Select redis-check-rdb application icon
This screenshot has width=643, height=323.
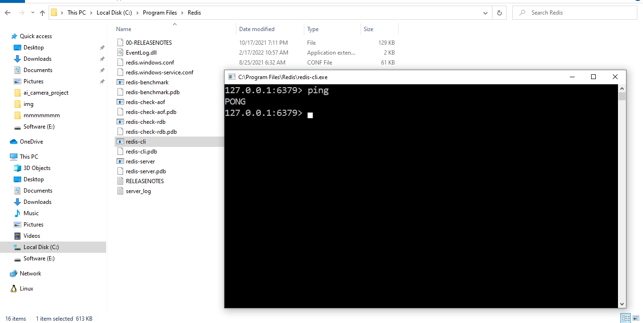coord(120,122)
